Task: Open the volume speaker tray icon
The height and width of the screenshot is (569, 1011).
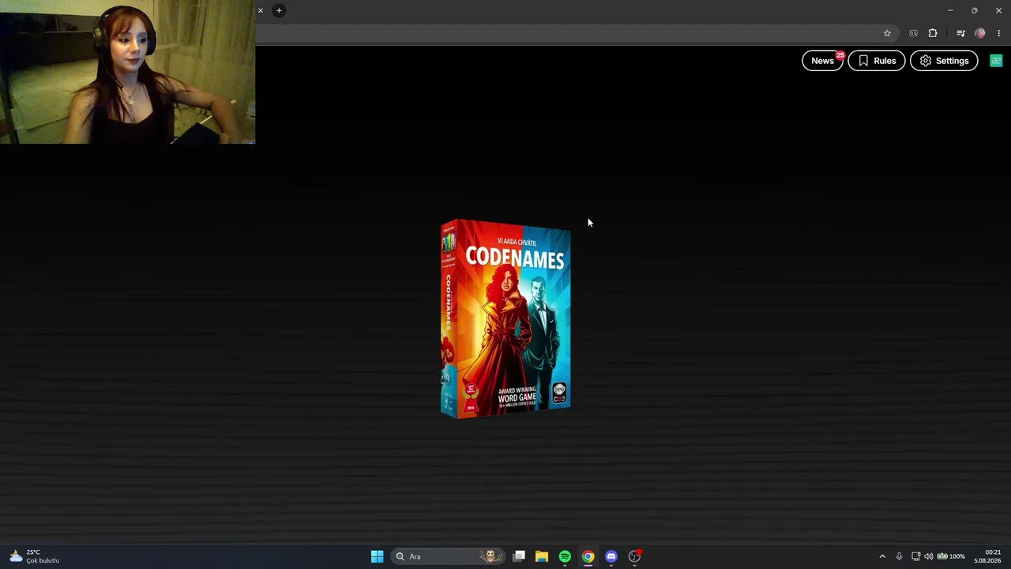Action: (928, 556)
